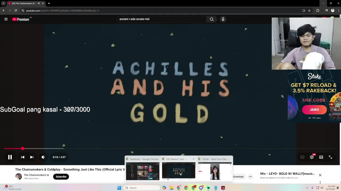Skip to previous video in playlist
341x191 pixels.
23,157
